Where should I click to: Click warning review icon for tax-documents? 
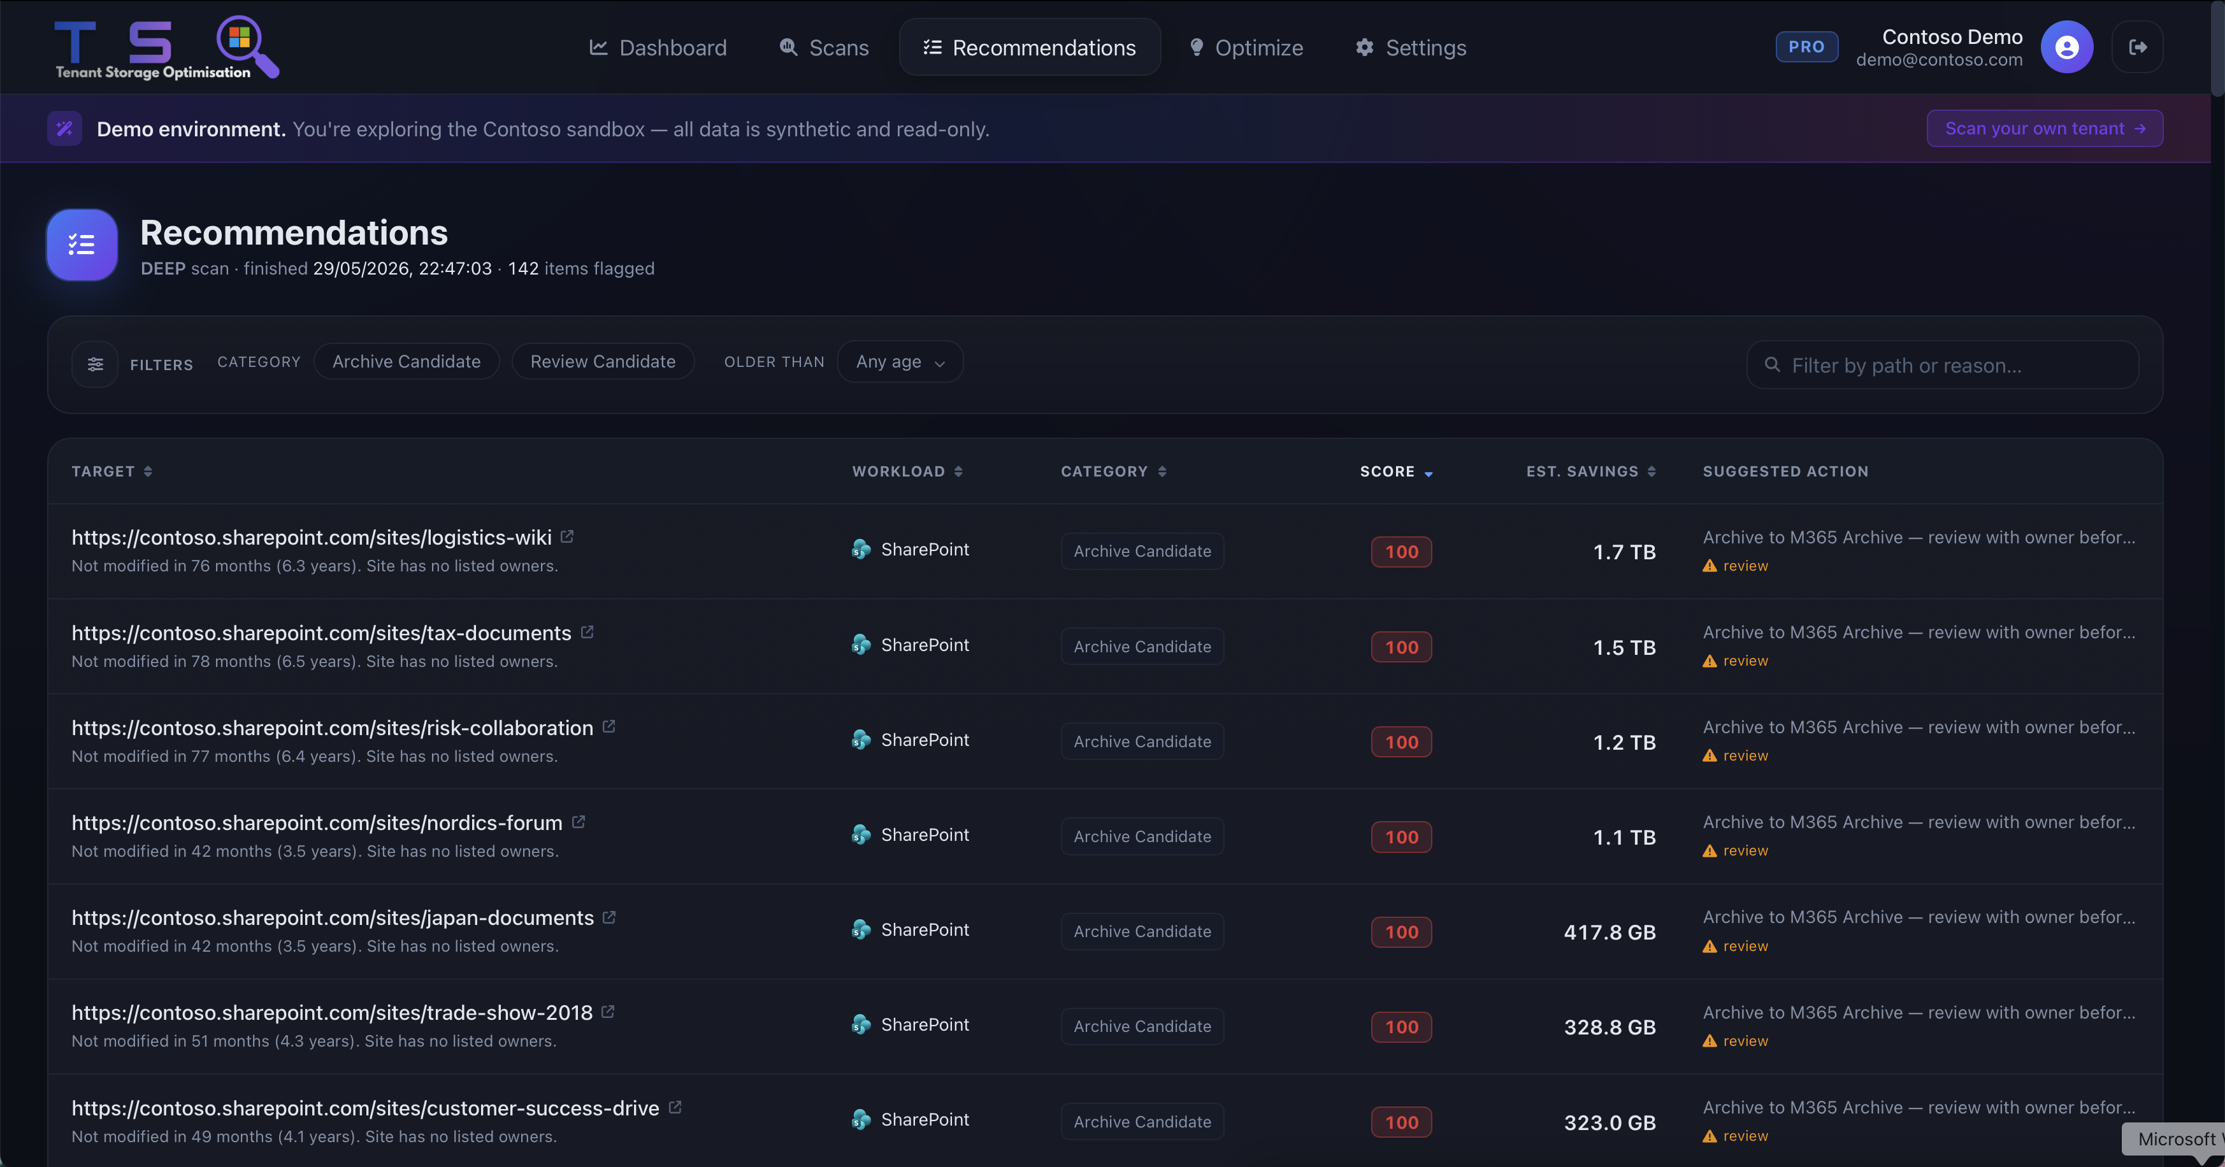[x=1710, y=661]
